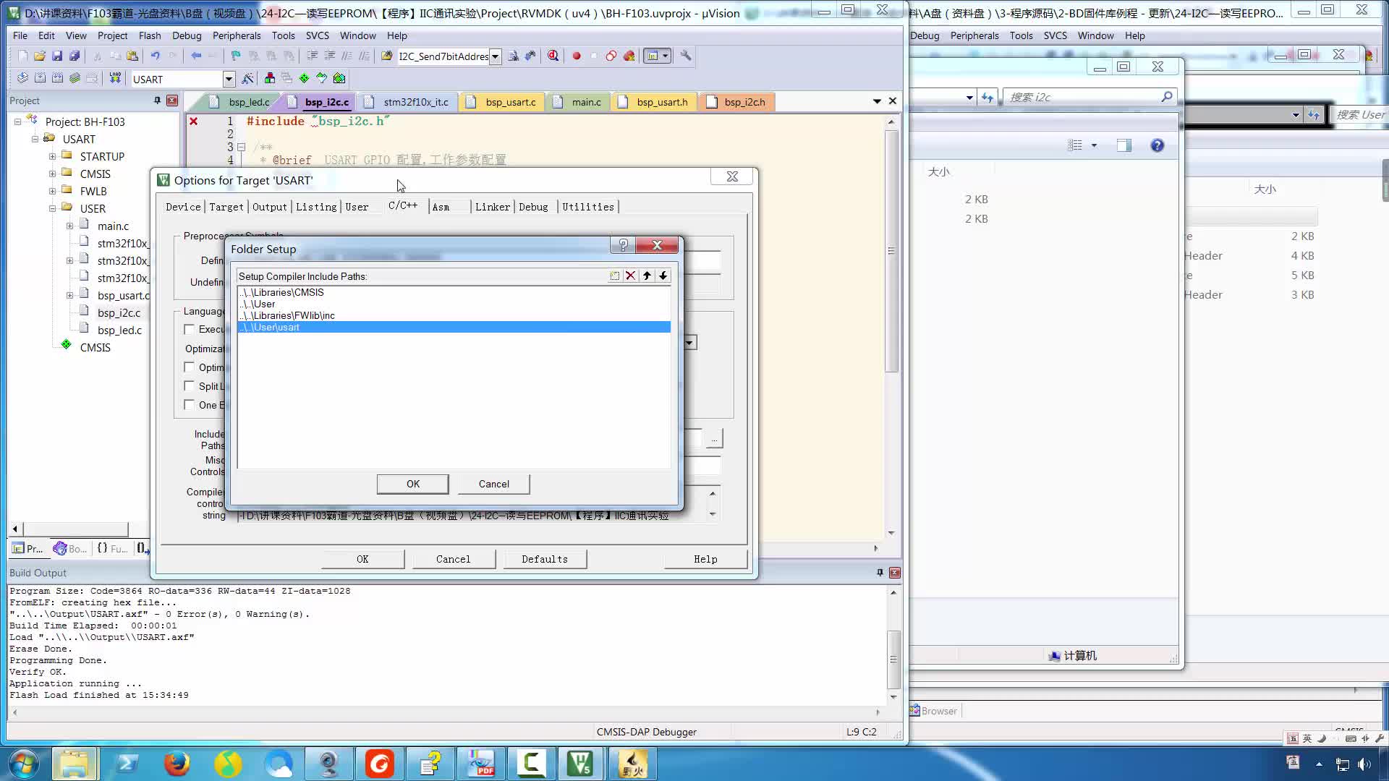Create a new file from toolbar

click(x=22, y=56)
